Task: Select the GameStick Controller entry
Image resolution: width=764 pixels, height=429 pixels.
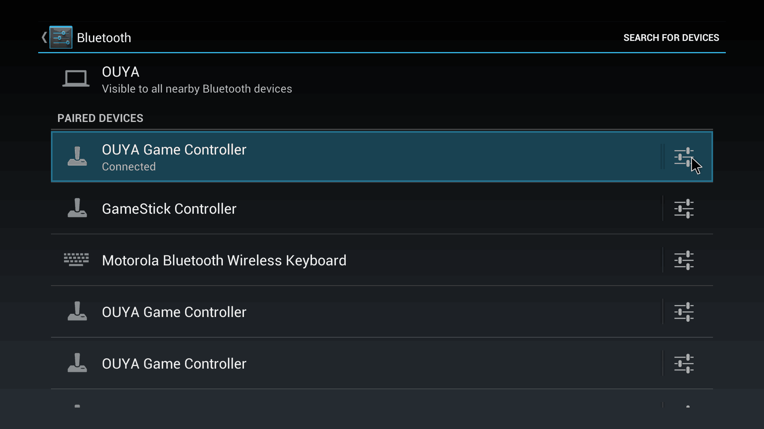Action: 356,209
